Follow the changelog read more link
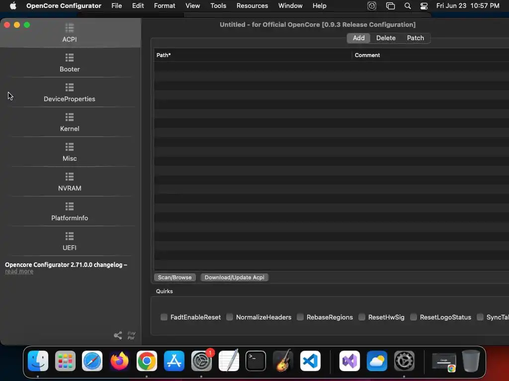The width and height of the screenshot is (509, 381). pyautogui.click(x=19, y=271)
